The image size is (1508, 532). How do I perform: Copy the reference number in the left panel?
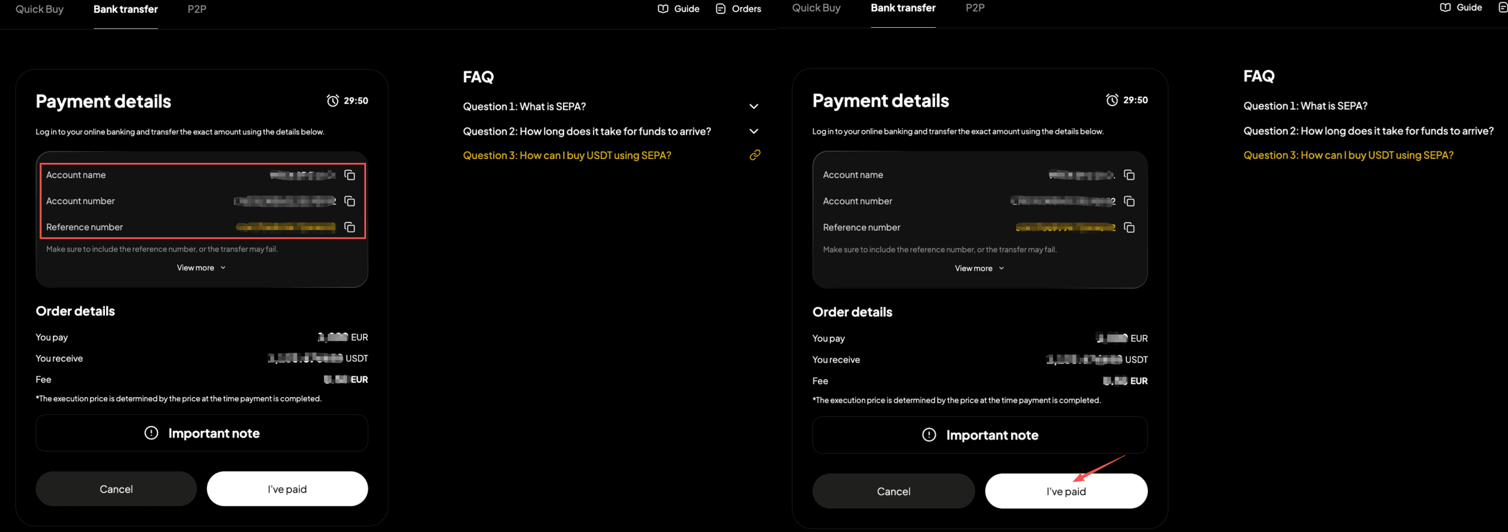coord(349,227)
